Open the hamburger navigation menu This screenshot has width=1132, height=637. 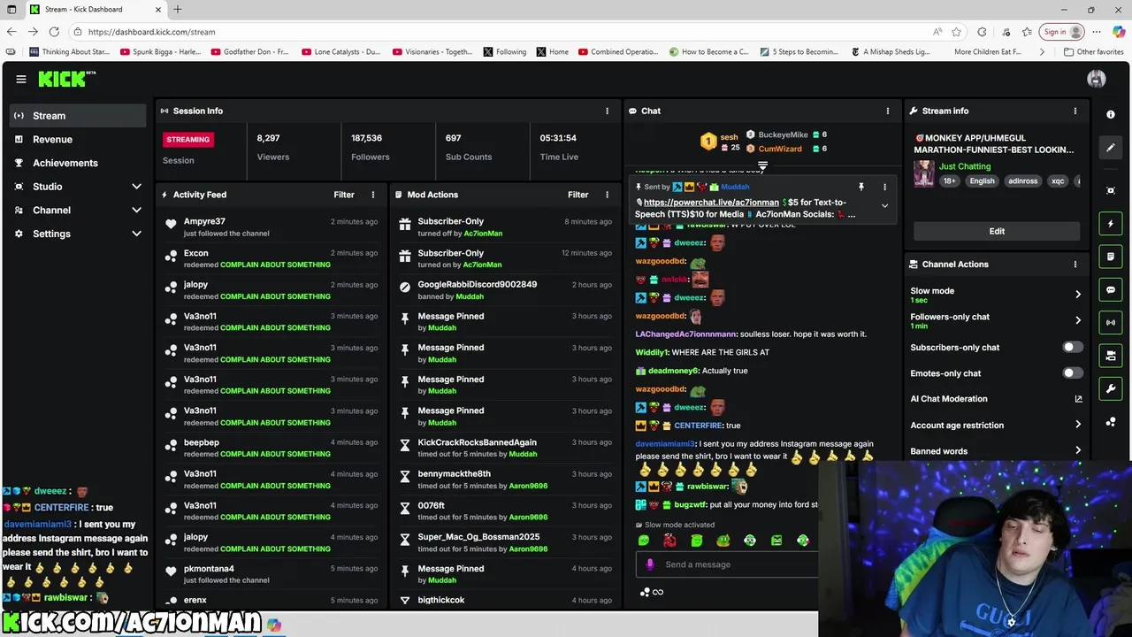[21, 79]
